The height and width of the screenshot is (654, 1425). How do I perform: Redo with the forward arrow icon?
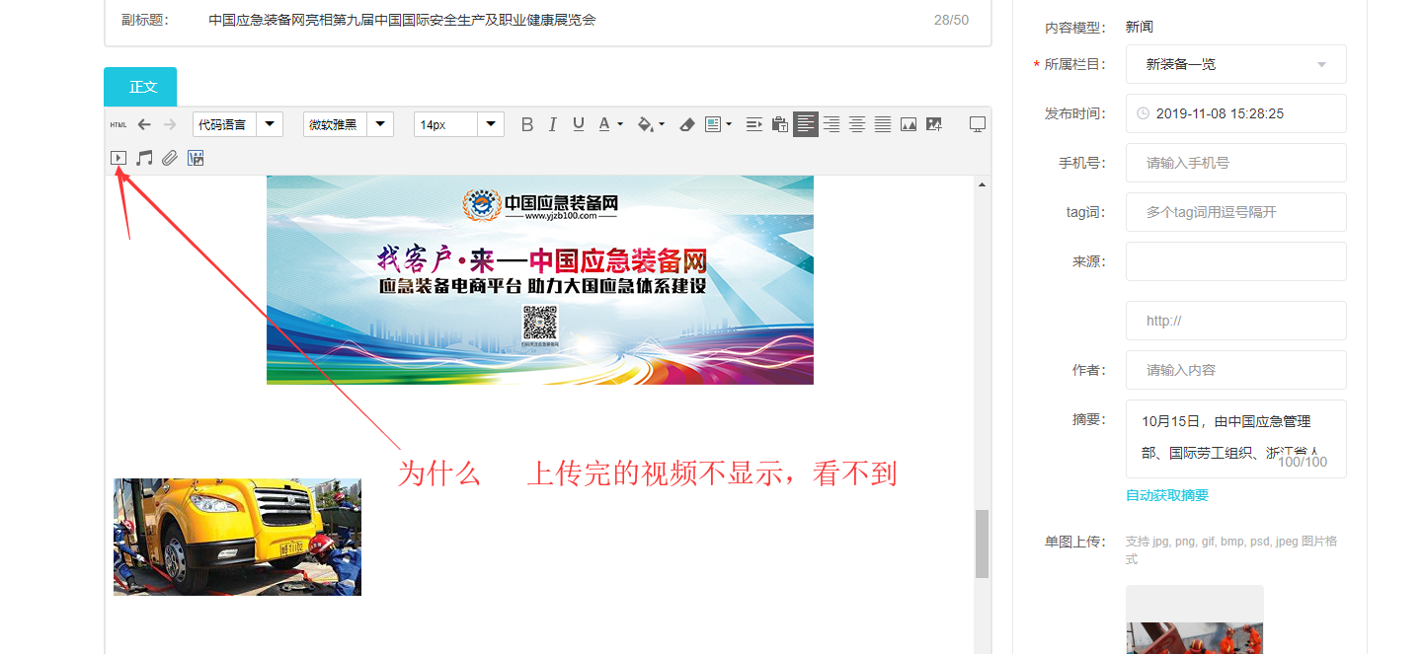click(x=170, y=124)
